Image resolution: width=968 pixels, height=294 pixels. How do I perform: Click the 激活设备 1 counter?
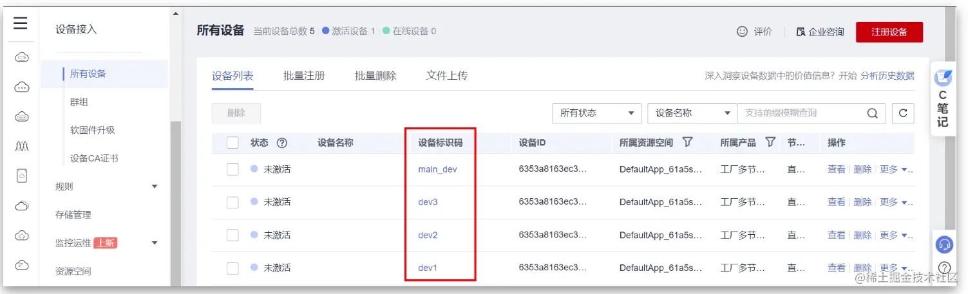(348, 31)
